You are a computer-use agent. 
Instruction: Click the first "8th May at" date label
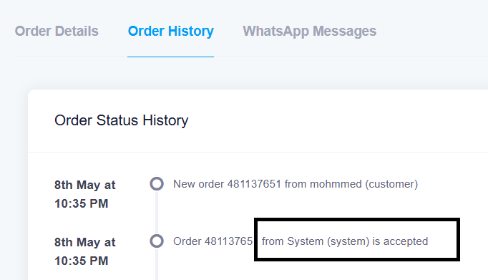[x=85, y=185]
